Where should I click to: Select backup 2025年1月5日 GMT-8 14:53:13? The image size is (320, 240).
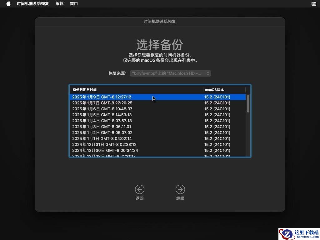(x=157, y=115)
